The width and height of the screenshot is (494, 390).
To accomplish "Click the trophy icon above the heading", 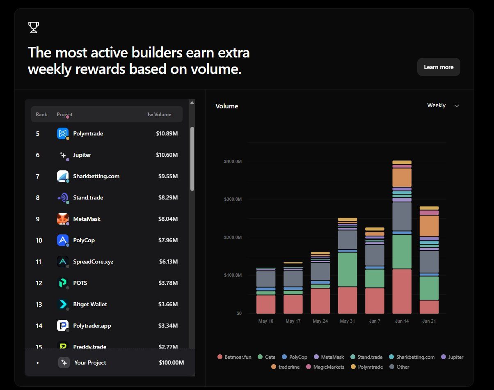I will coord(34,28).
